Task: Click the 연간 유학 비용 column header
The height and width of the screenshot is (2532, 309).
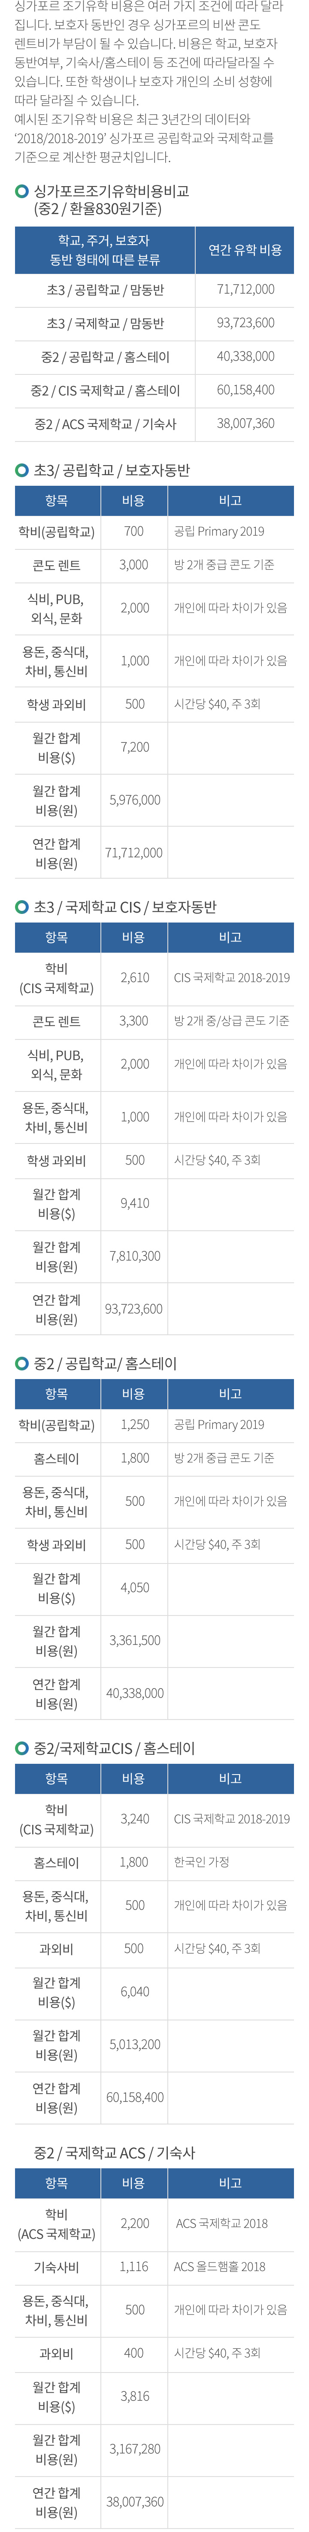Action: point(244,250)
